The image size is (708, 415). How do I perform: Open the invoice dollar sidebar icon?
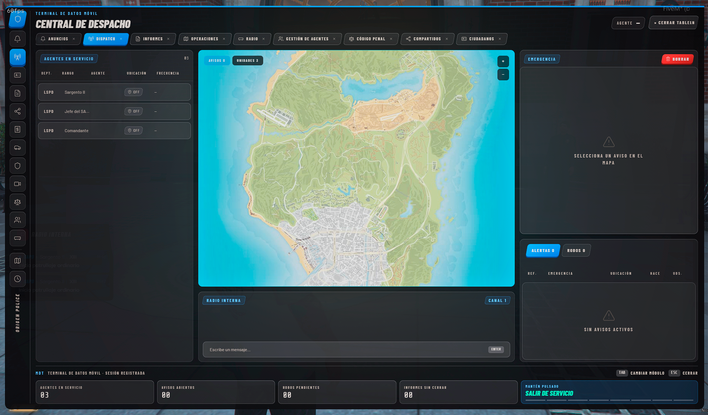[17, 129]
